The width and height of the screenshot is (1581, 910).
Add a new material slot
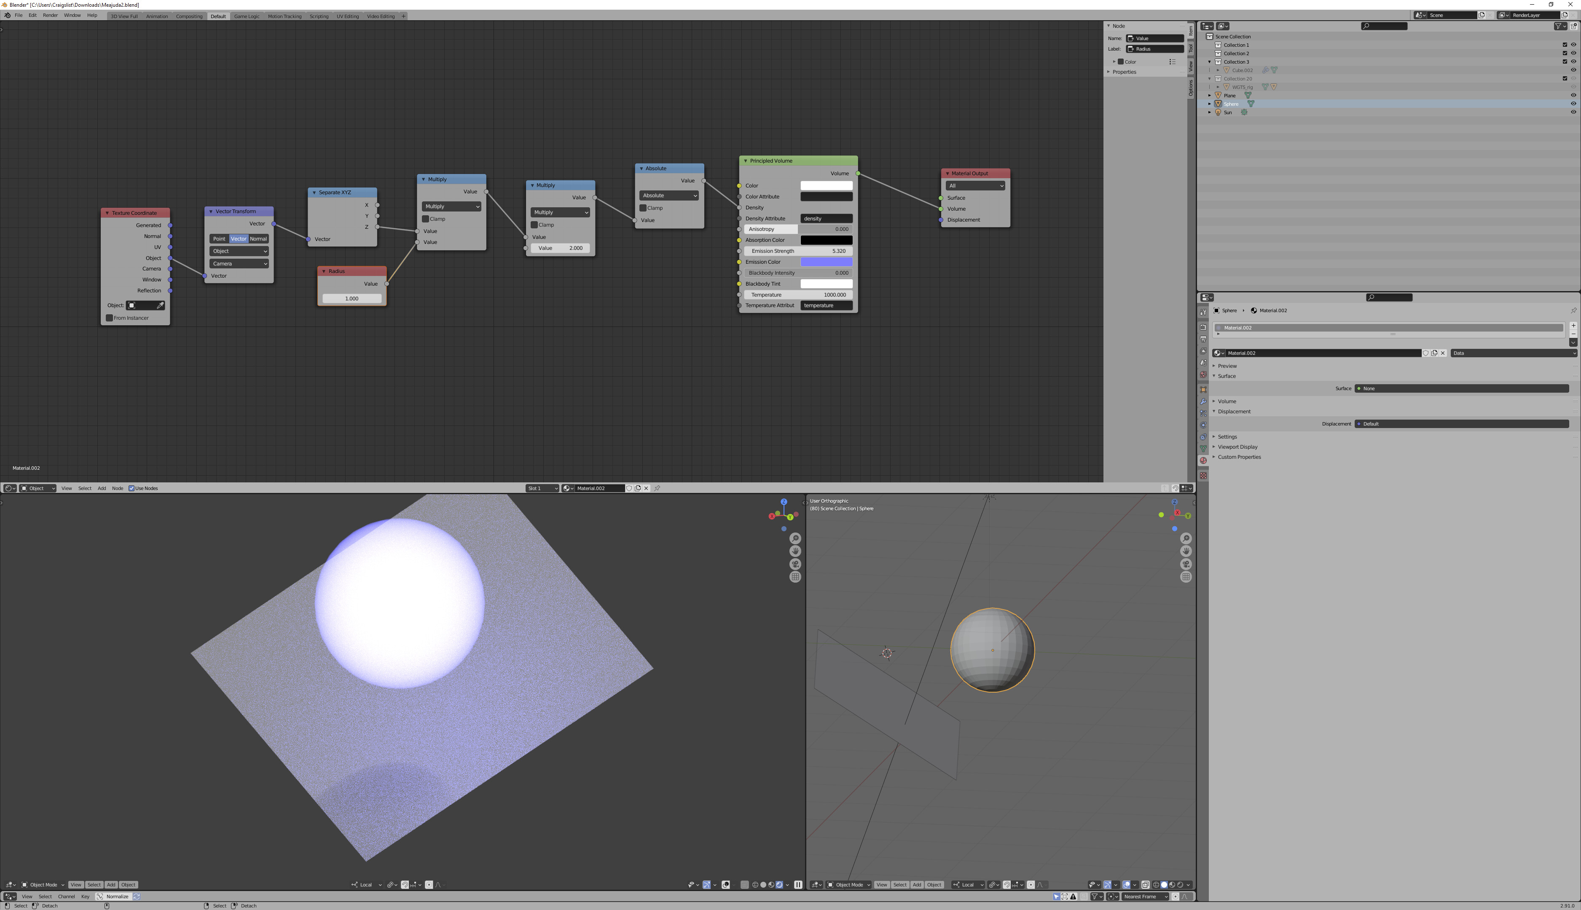[1573, 326]
